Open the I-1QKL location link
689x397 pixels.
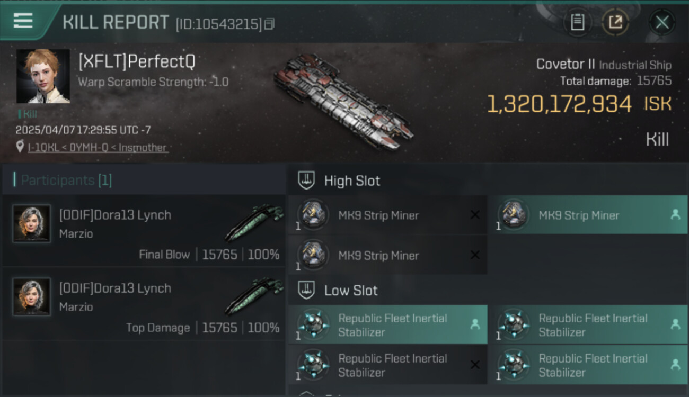[98, 148]
